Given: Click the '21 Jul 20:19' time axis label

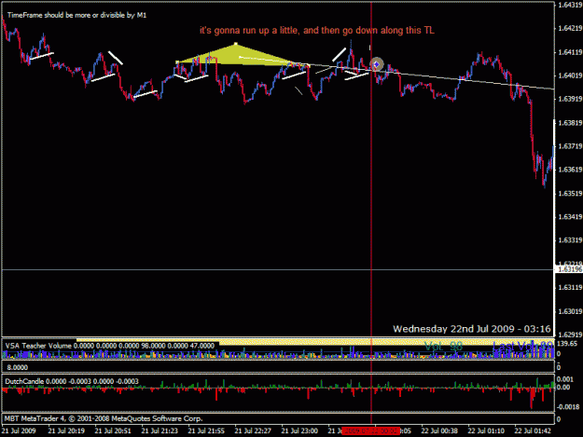Looking at the screenshot, I should pyautogui.click(x=66, y=431).
